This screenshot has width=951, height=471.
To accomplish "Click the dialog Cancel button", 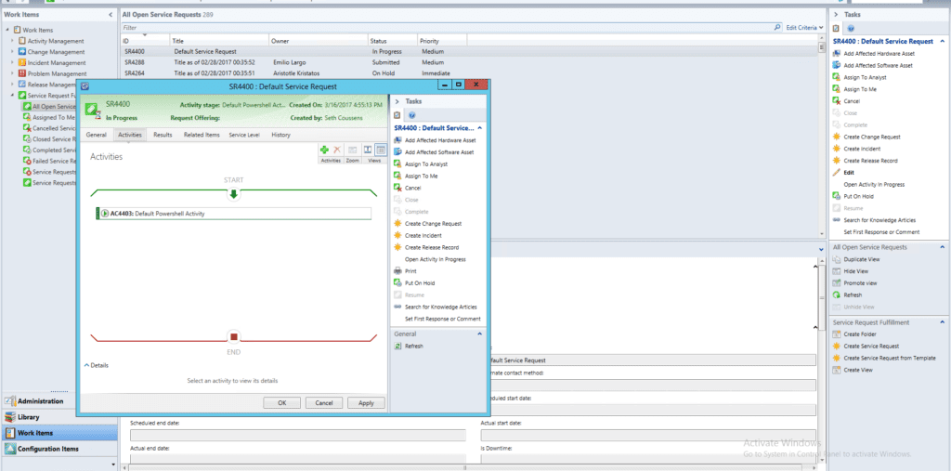I will (x=324, y=403).
